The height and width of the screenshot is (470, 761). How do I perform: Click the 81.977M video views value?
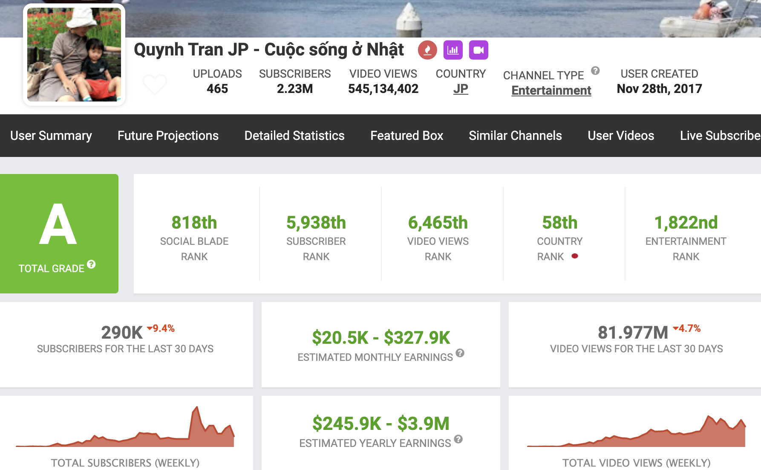633,333
